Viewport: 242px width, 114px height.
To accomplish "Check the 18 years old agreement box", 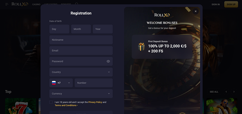I will coord(51,102).
